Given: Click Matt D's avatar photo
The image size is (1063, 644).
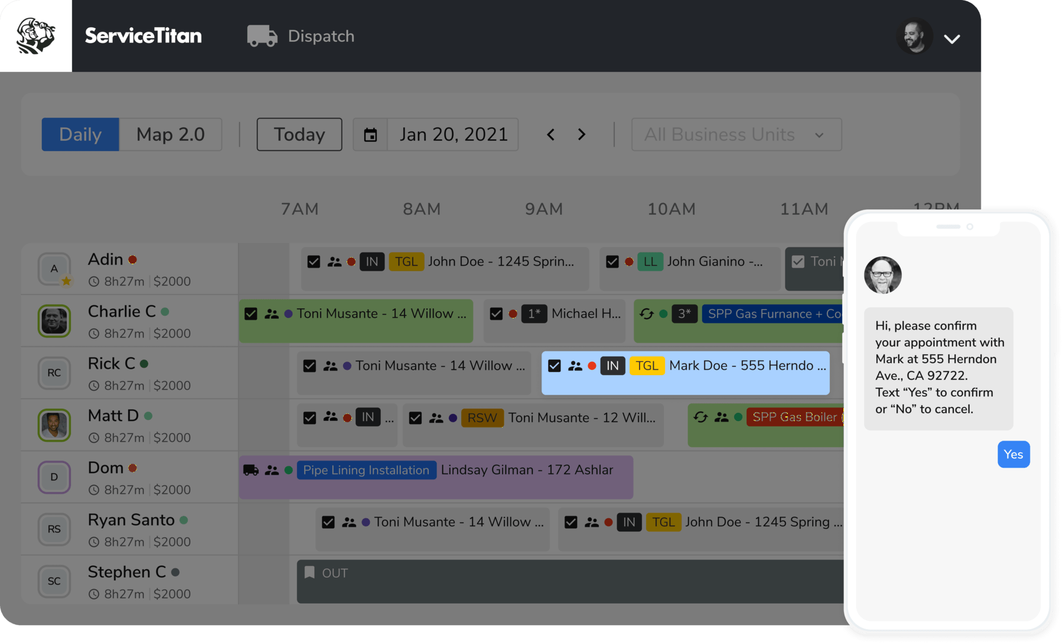Looking at the screenshot, I should pos(54,425).
